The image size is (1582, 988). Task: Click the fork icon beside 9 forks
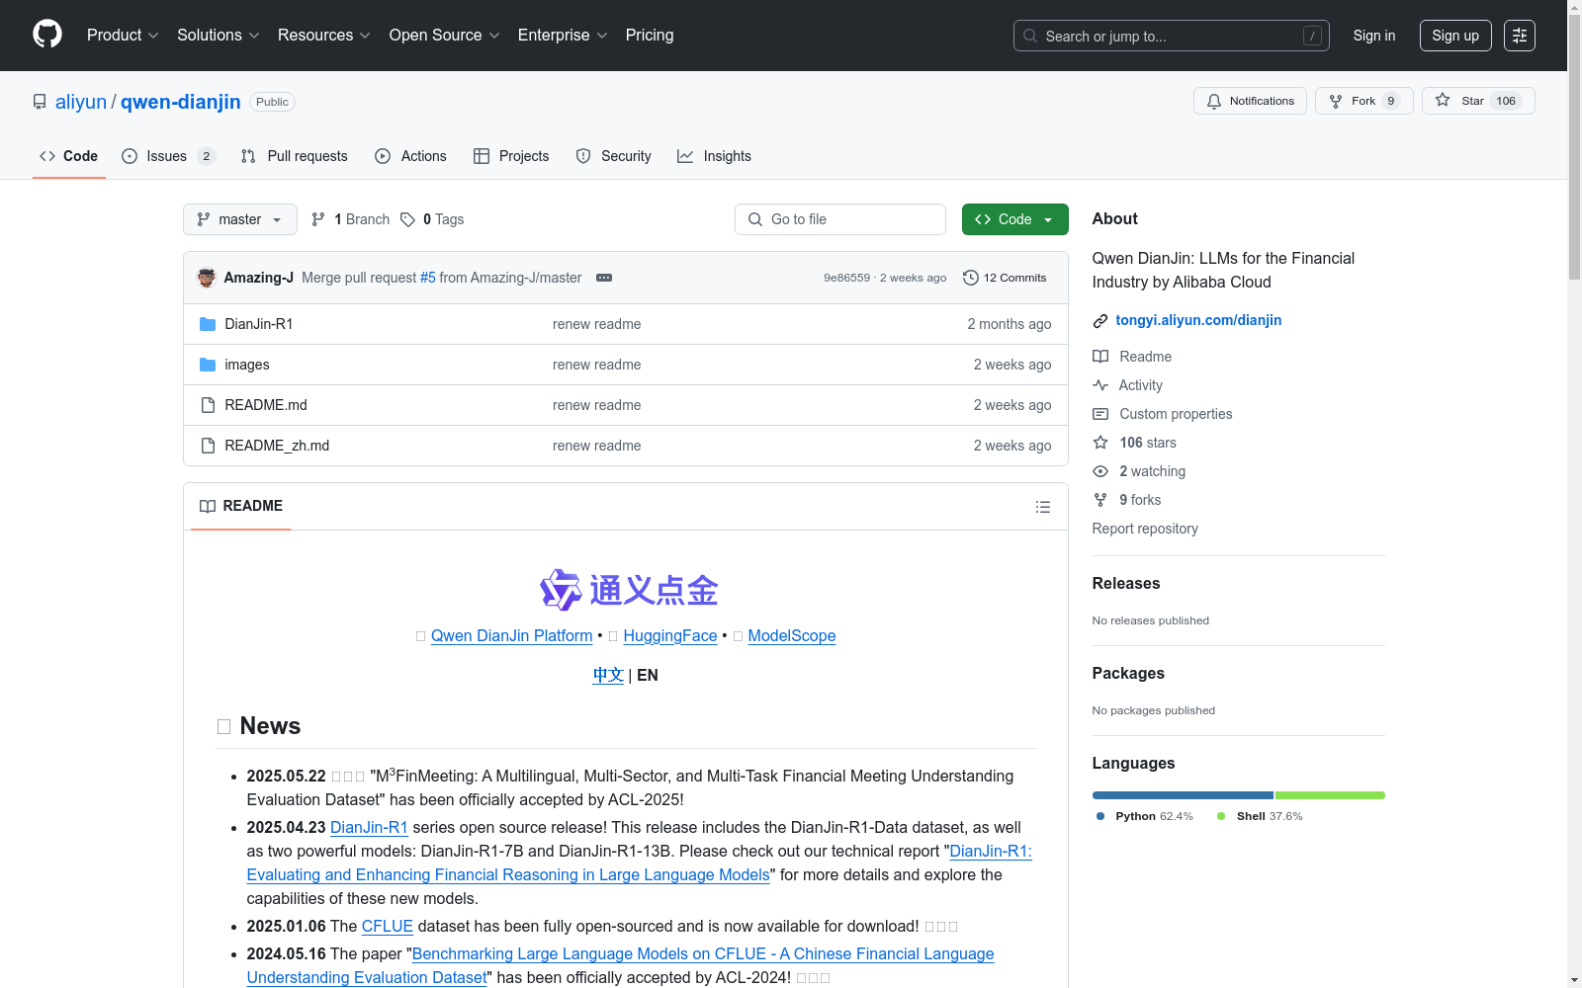pos(1100,500)
